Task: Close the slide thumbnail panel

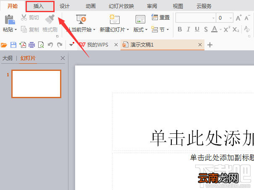Action: (63, 58)
